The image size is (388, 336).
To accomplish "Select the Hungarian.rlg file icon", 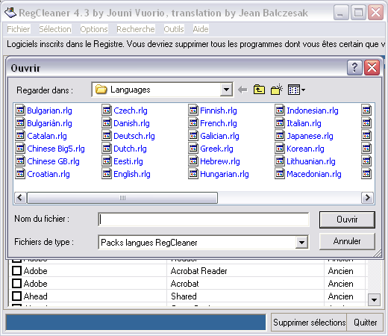I will [193, 173].
